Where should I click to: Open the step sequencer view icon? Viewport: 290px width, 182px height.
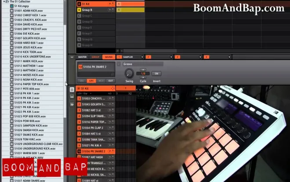pos(72,104)
